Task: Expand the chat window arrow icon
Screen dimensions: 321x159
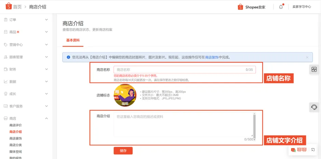Action: tap(313, 150)
